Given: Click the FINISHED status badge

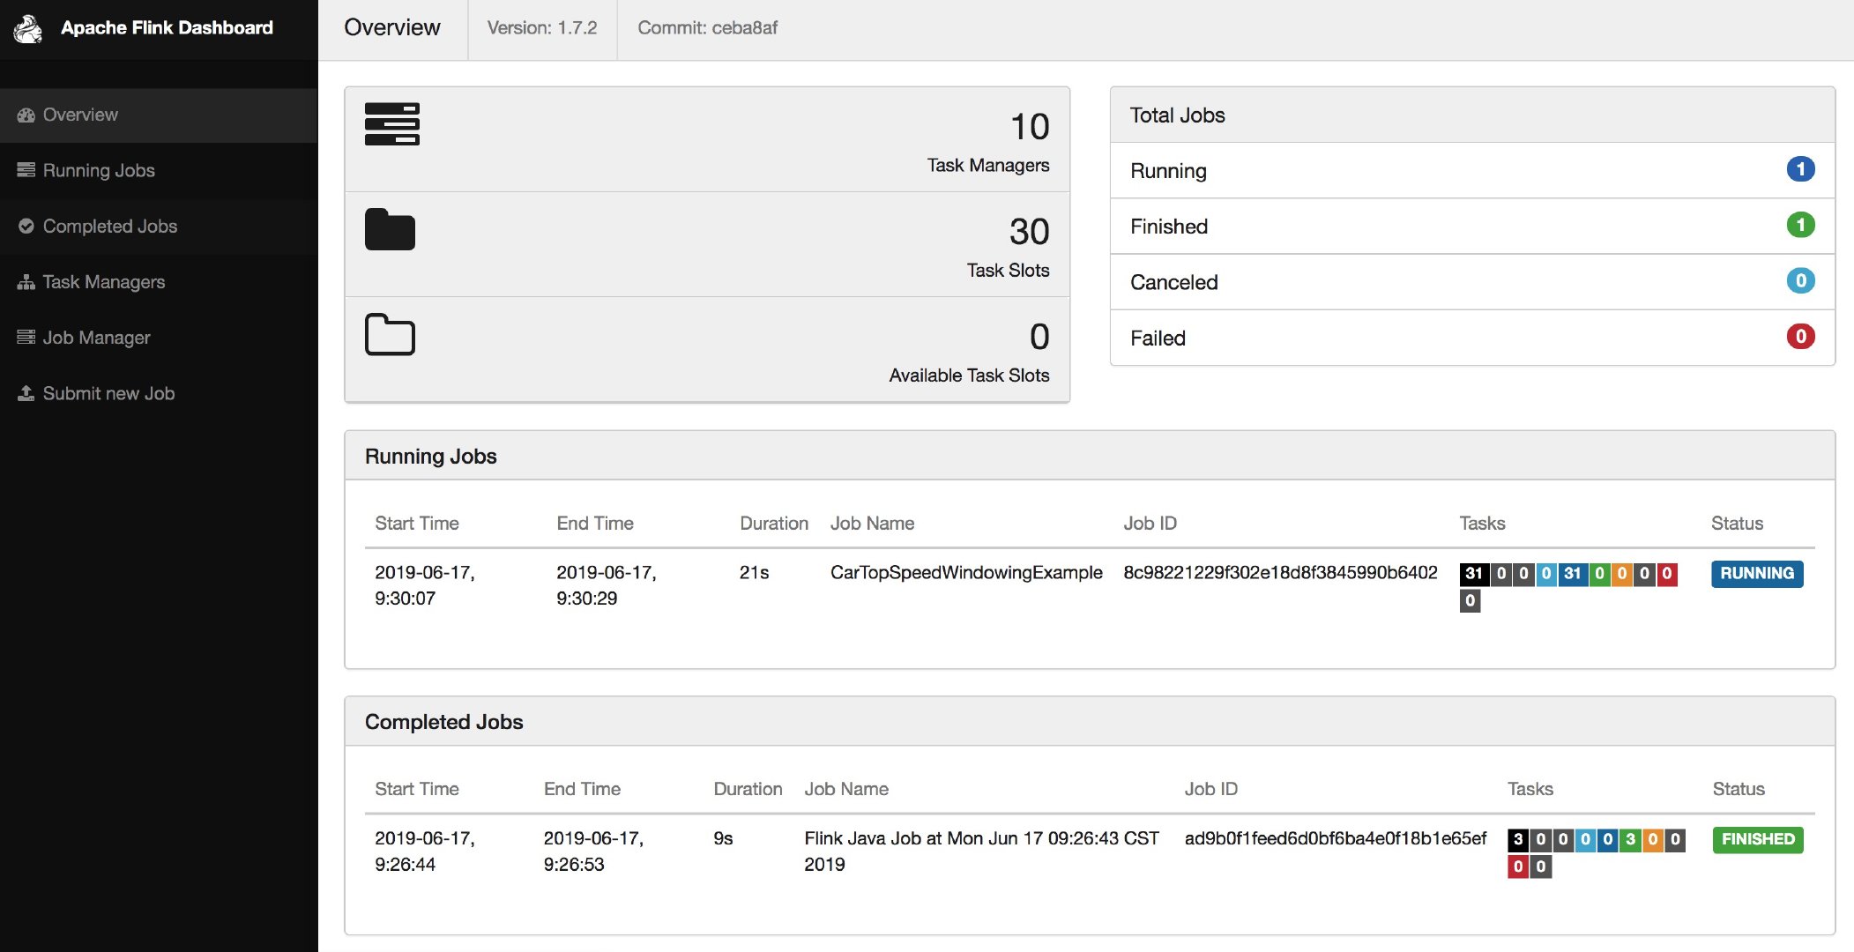Looking at the screenshot, I should click(x=1756, y=840).
